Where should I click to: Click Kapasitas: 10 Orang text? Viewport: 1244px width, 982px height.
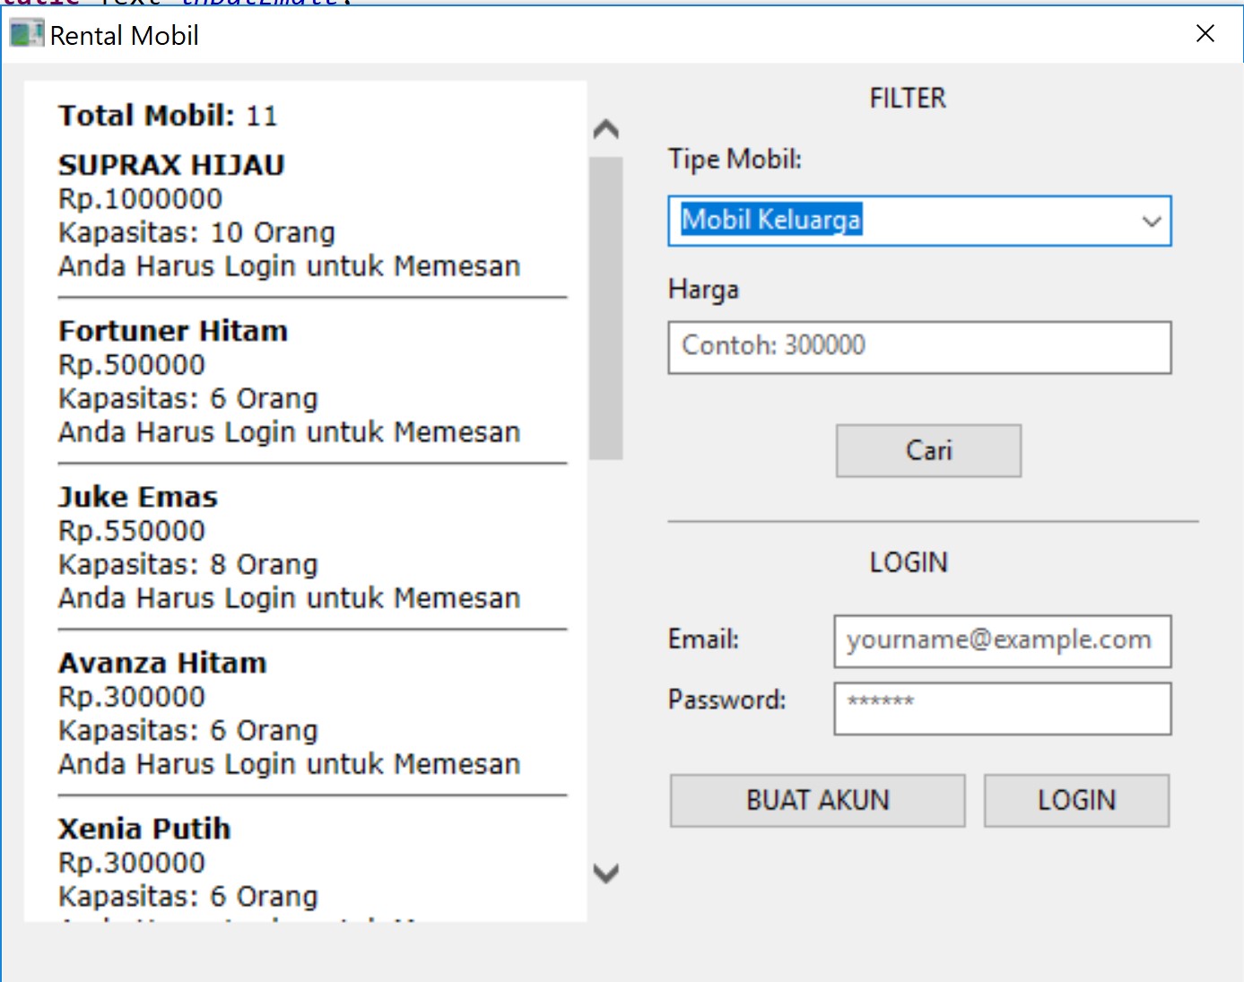click(196, 233)
